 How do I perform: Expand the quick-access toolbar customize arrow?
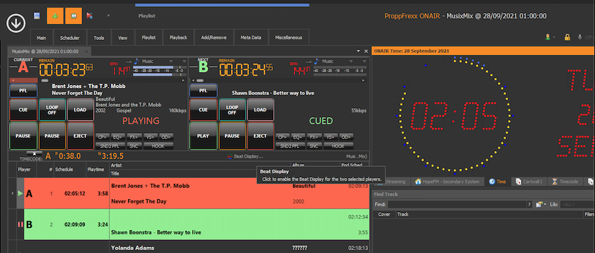click(108, 16)
